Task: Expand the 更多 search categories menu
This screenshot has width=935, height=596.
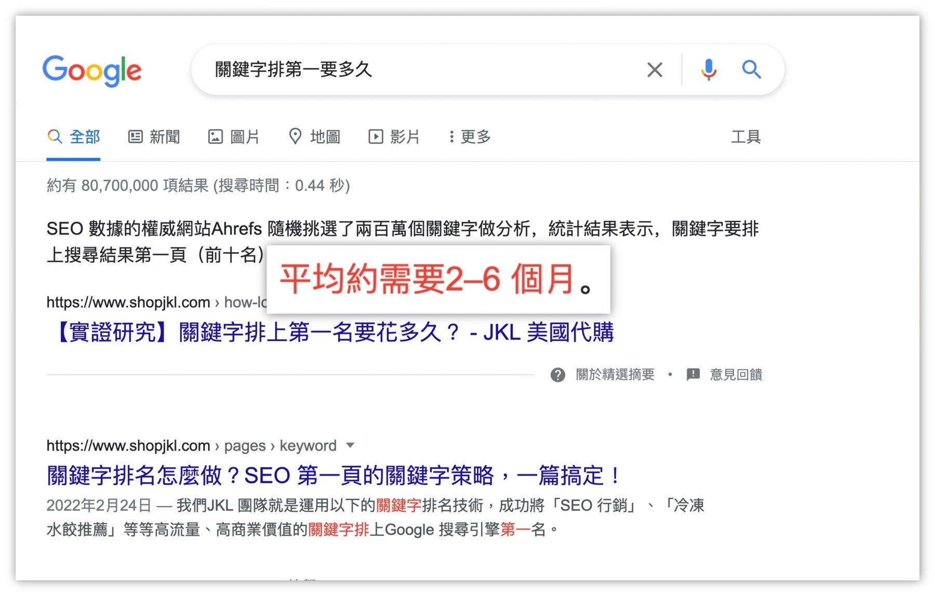Action: (470, 137)
